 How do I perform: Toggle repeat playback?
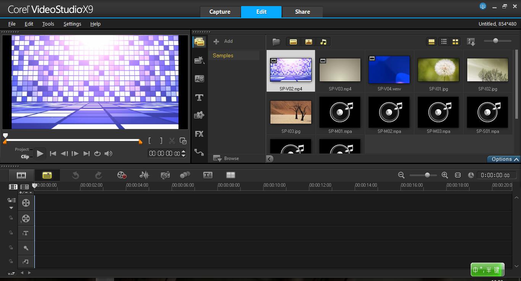(x=98, y=153)
